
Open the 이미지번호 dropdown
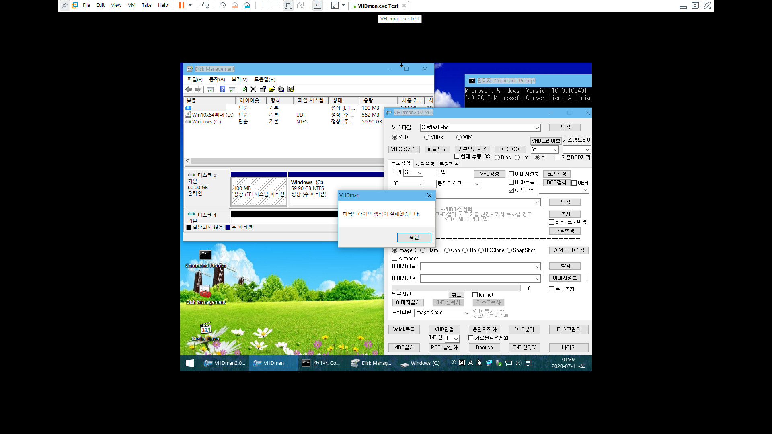[x=537, y=279]
